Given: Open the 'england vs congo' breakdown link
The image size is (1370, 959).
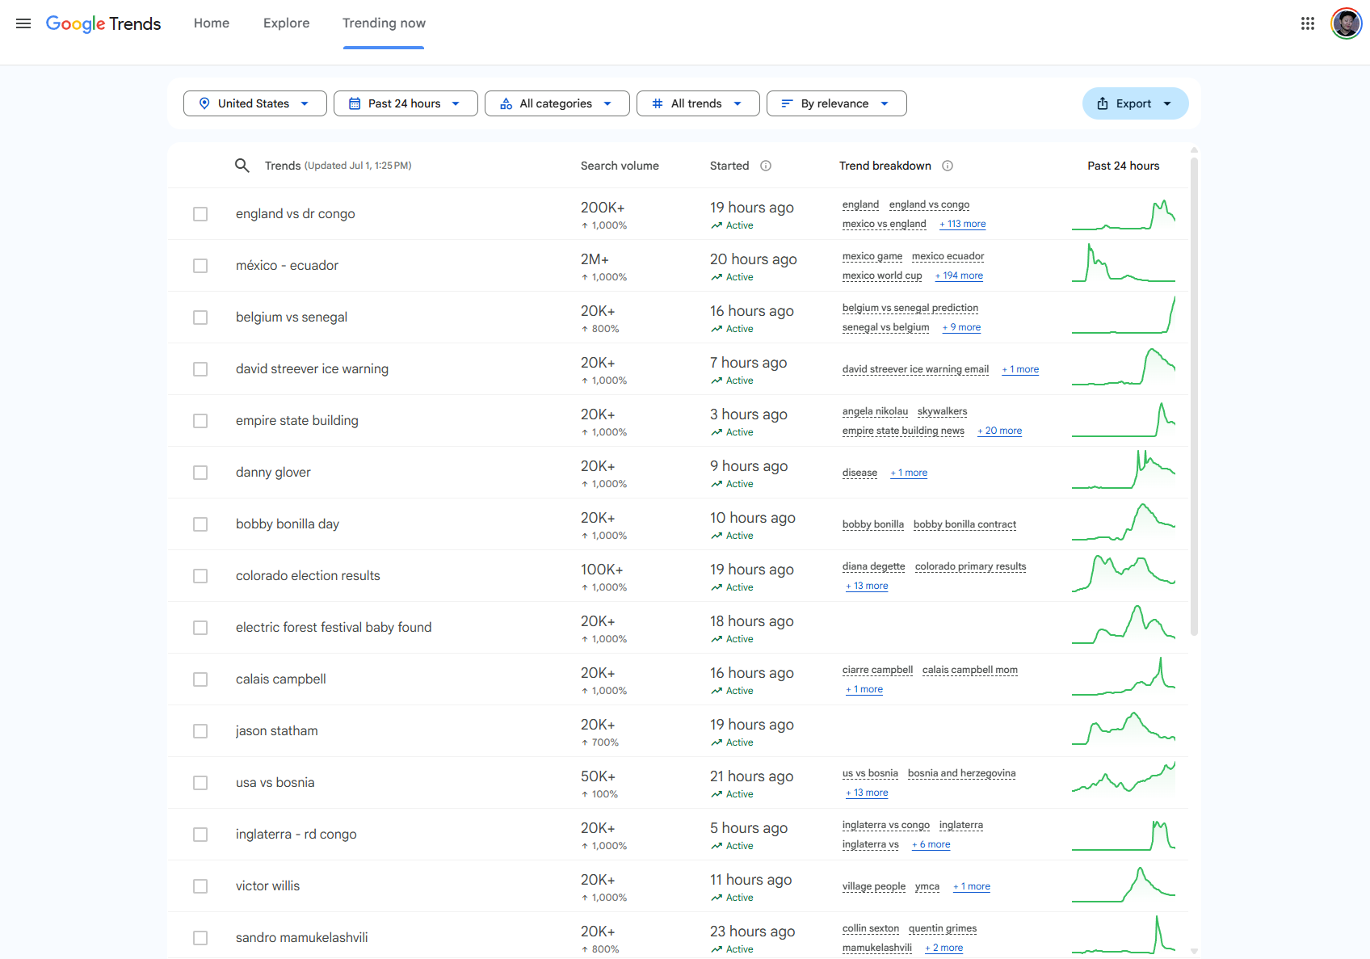Looking at the screenshot, I should (x=929, y=204).
